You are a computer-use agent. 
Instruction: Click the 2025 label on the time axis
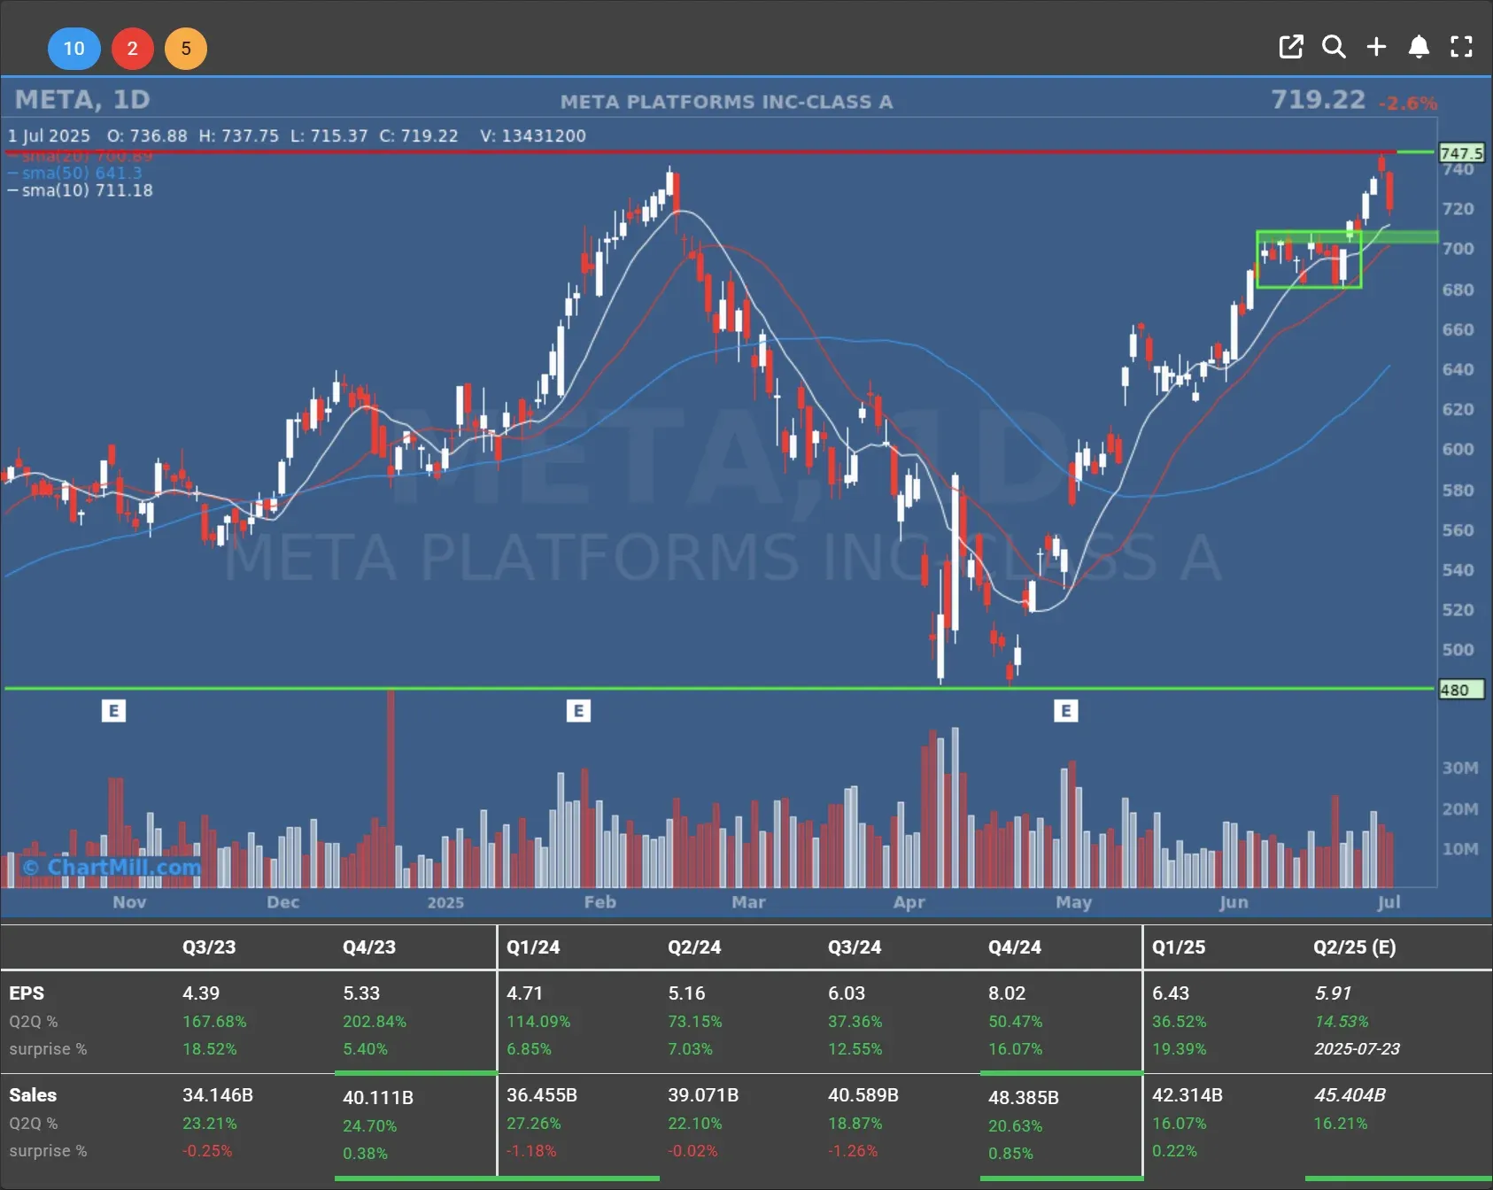click(x=445, y=901)
